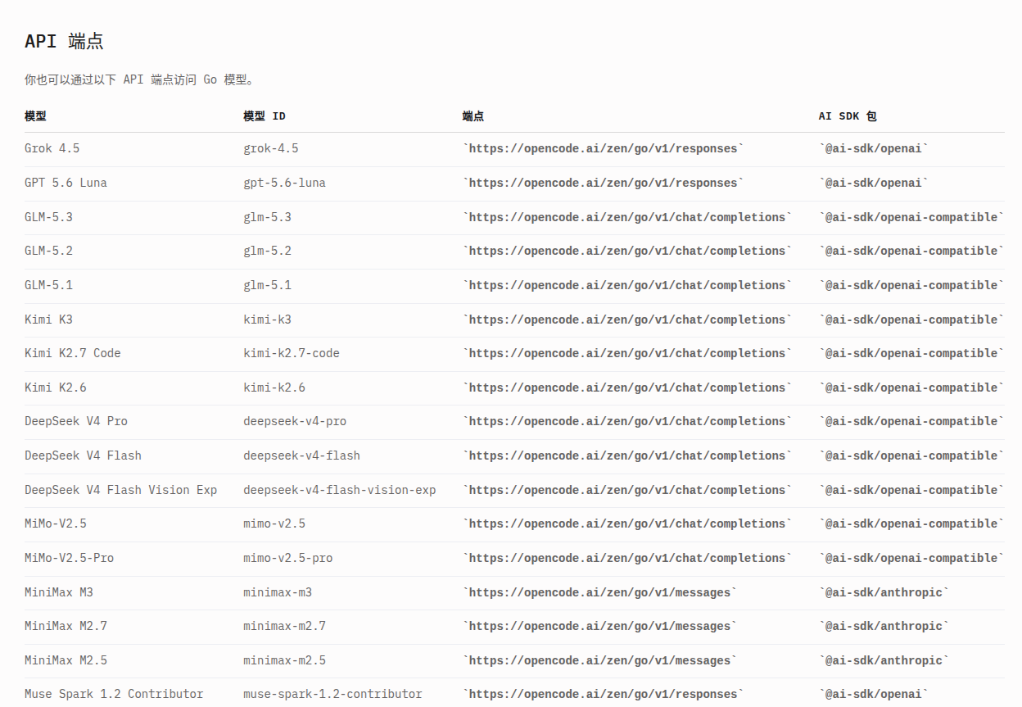1022x707 pixels.
Task: Click the SDK package in the DeepSeek V4 Flash row
Action: coord(911,455)
